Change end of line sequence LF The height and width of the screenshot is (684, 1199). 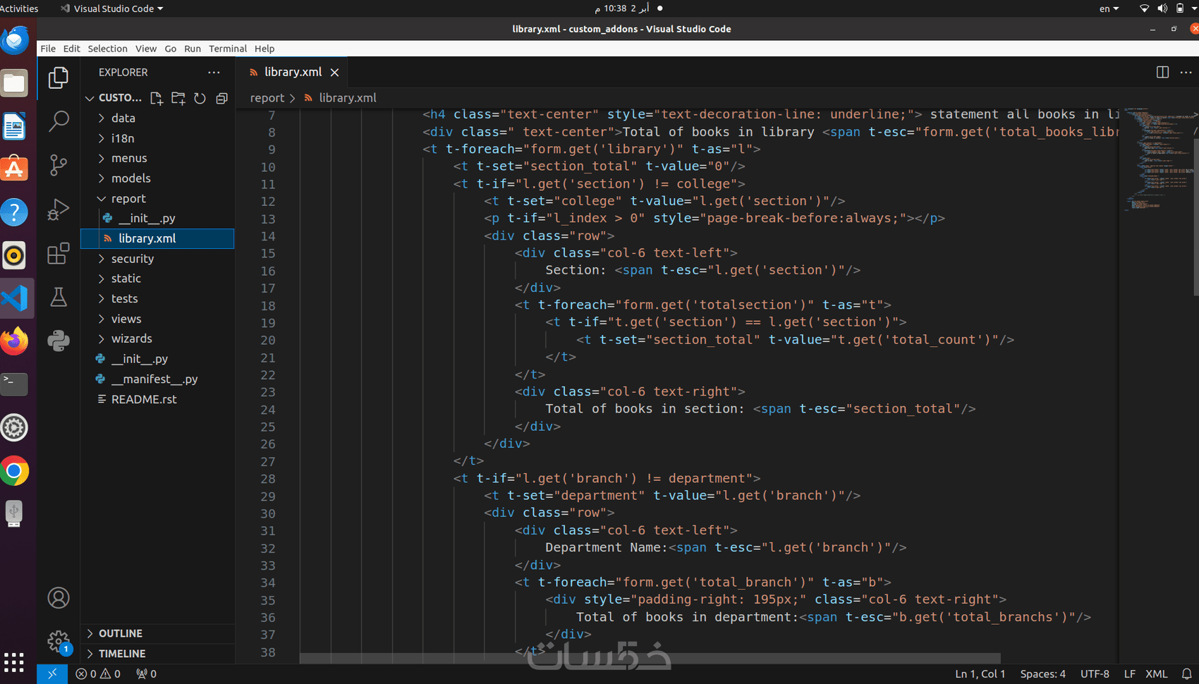click(x=1129, y=674)
